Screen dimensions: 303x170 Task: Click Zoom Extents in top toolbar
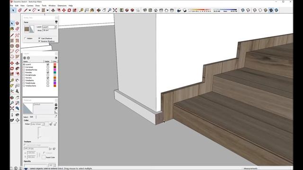[115, 10]
